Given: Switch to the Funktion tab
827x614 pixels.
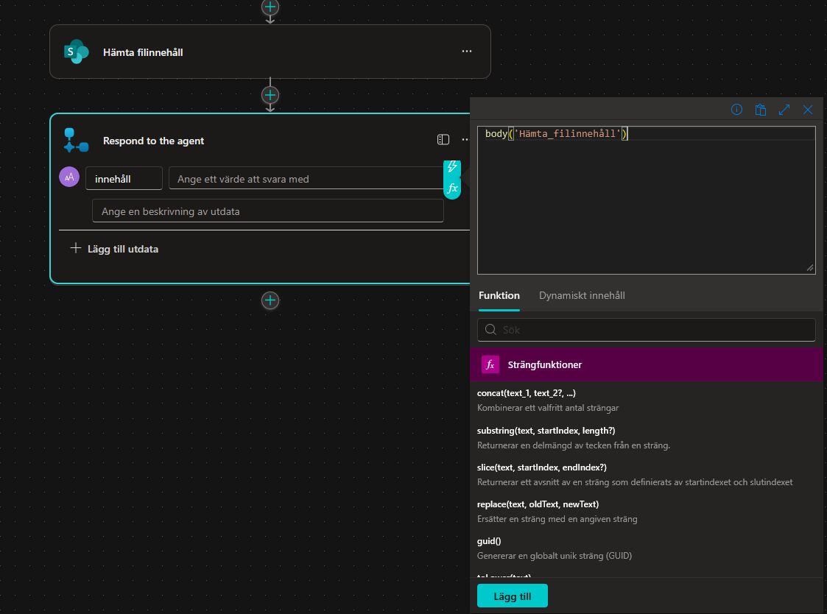Looking at the screenshot, I should click(499, 295).
